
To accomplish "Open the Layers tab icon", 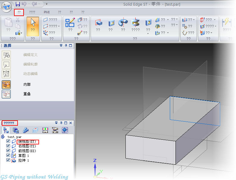I will click(35, 130).
